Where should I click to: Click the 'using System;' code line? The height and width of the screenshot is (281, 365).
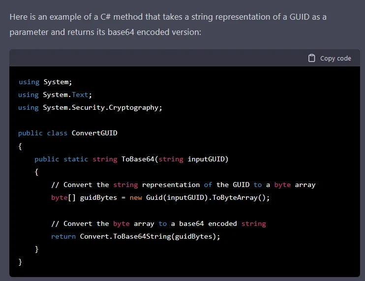coord(45,82)
